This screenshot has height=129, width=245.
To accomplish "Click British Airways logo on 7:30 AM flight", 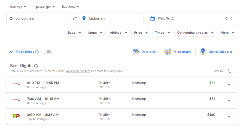I will pos(16,100).
